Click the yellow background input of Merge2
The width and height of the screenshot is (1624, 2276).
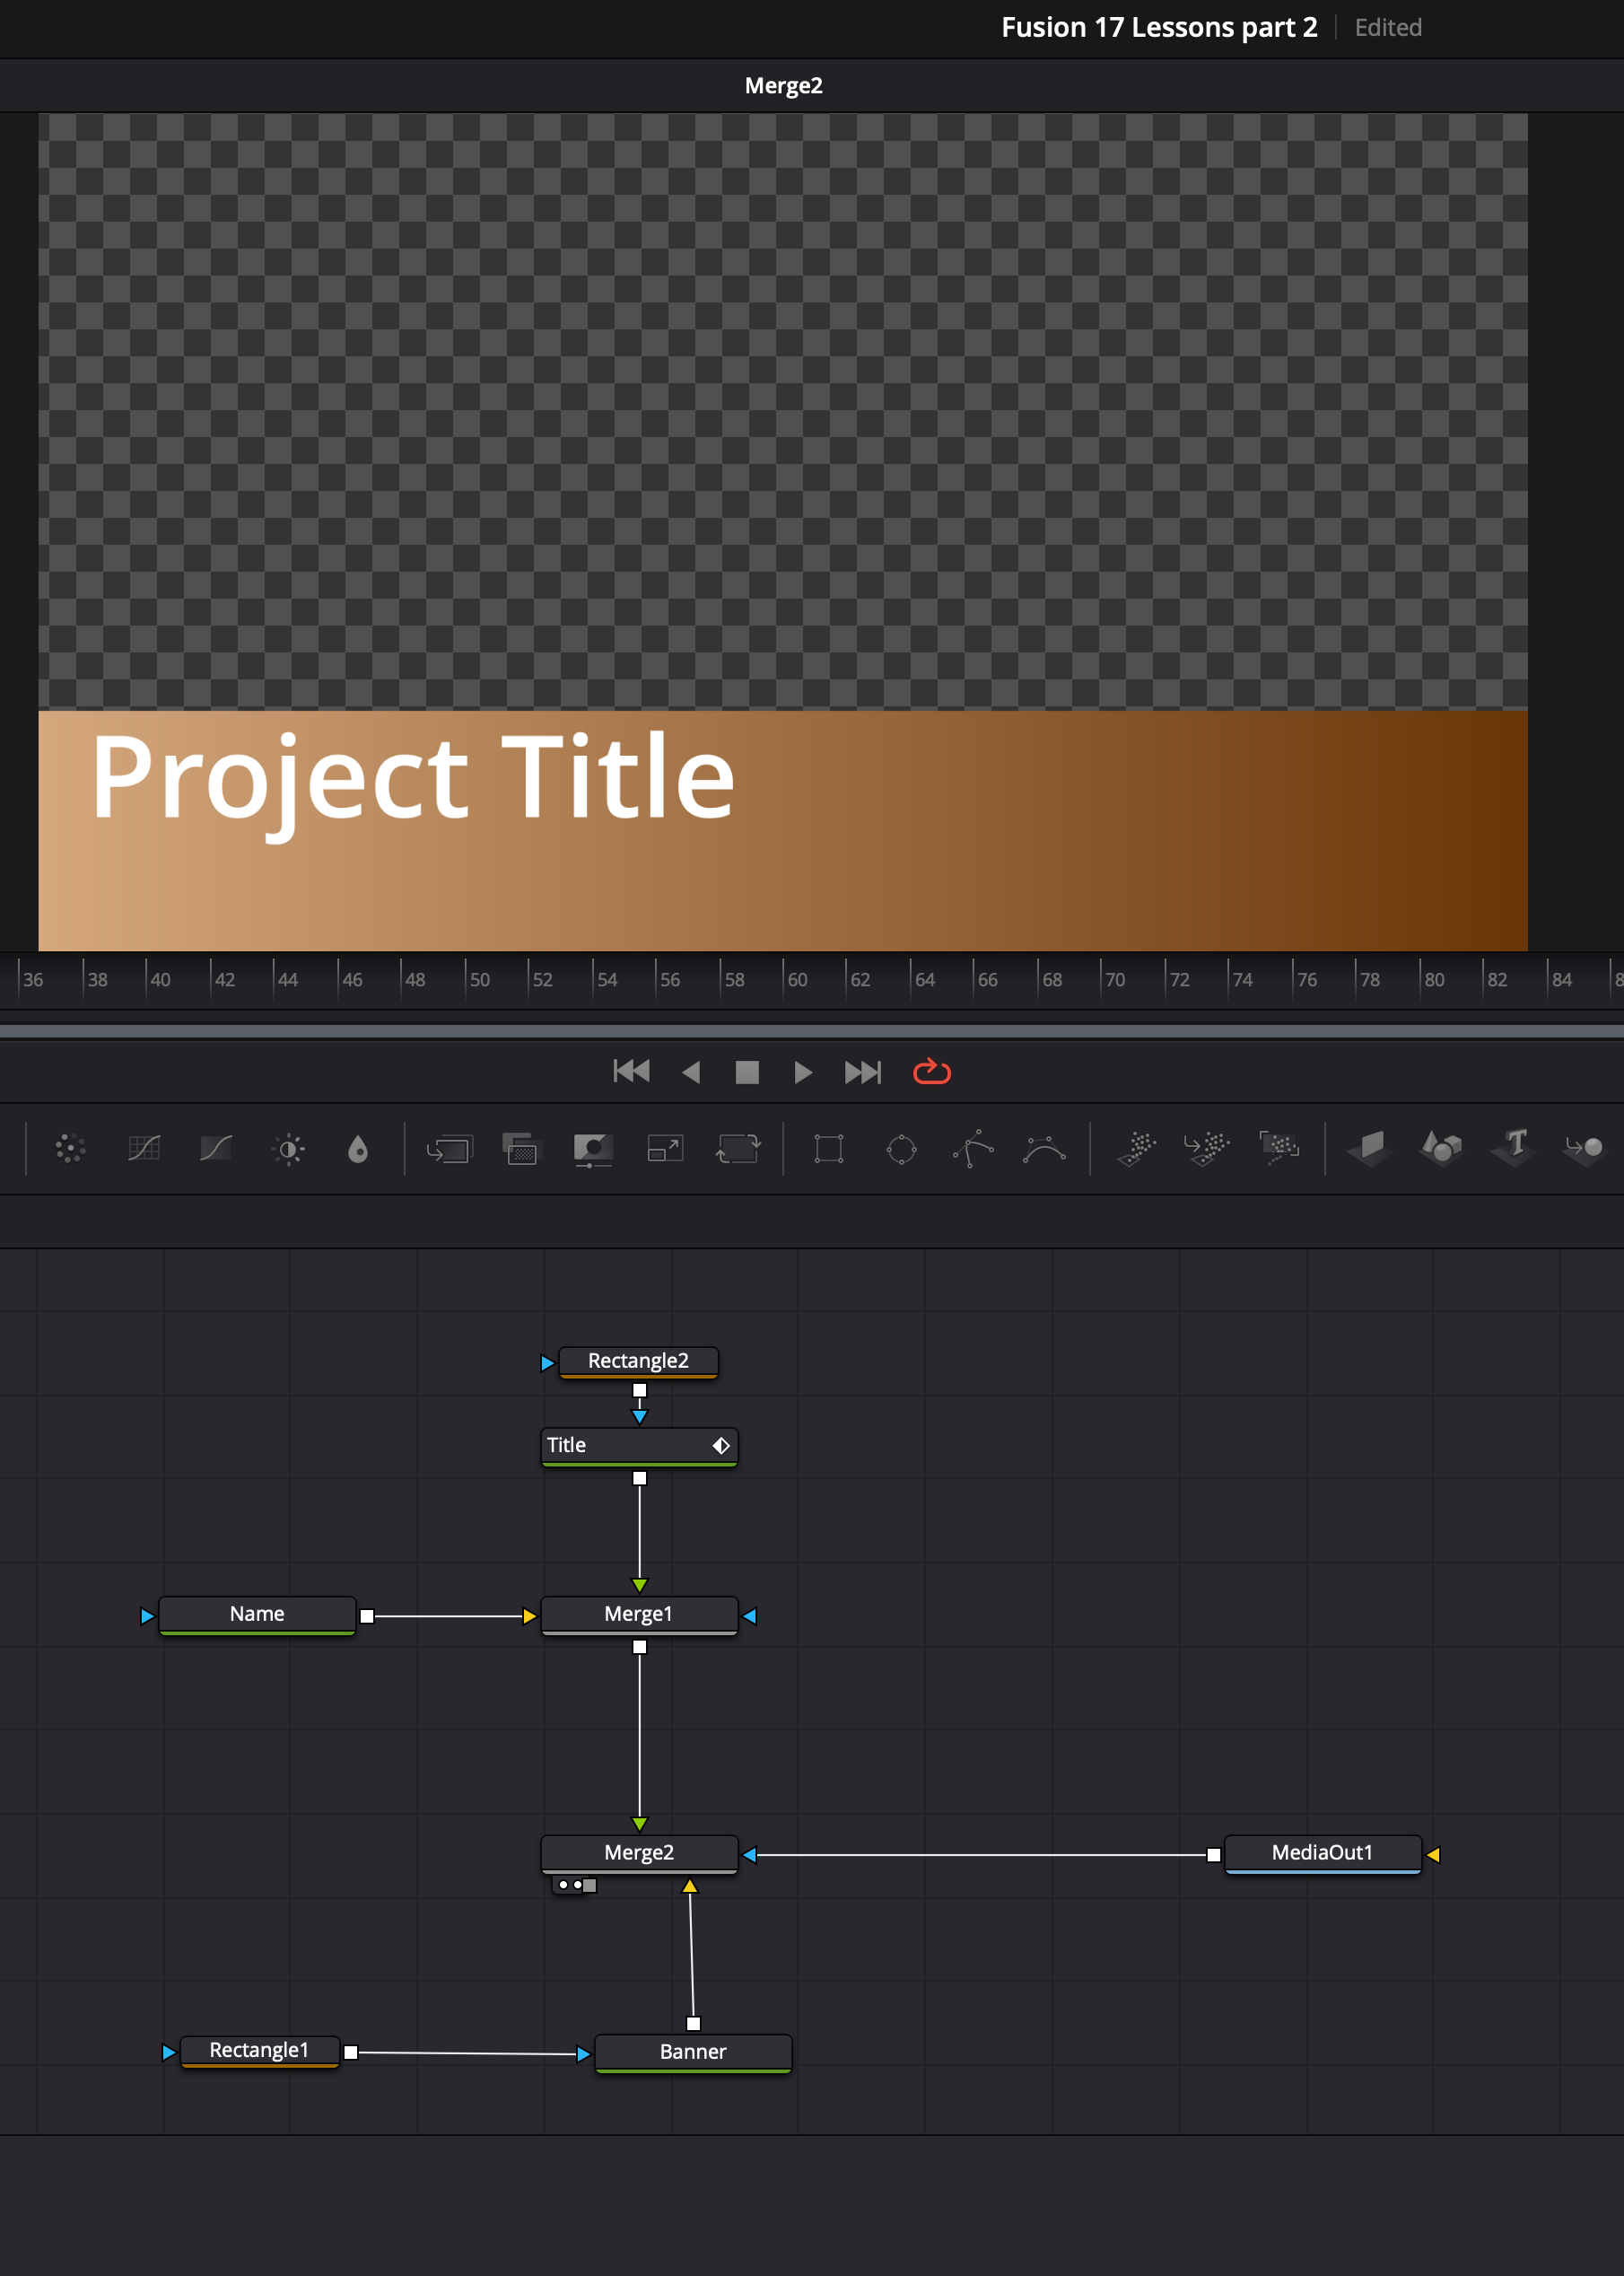coord(690,1886)
